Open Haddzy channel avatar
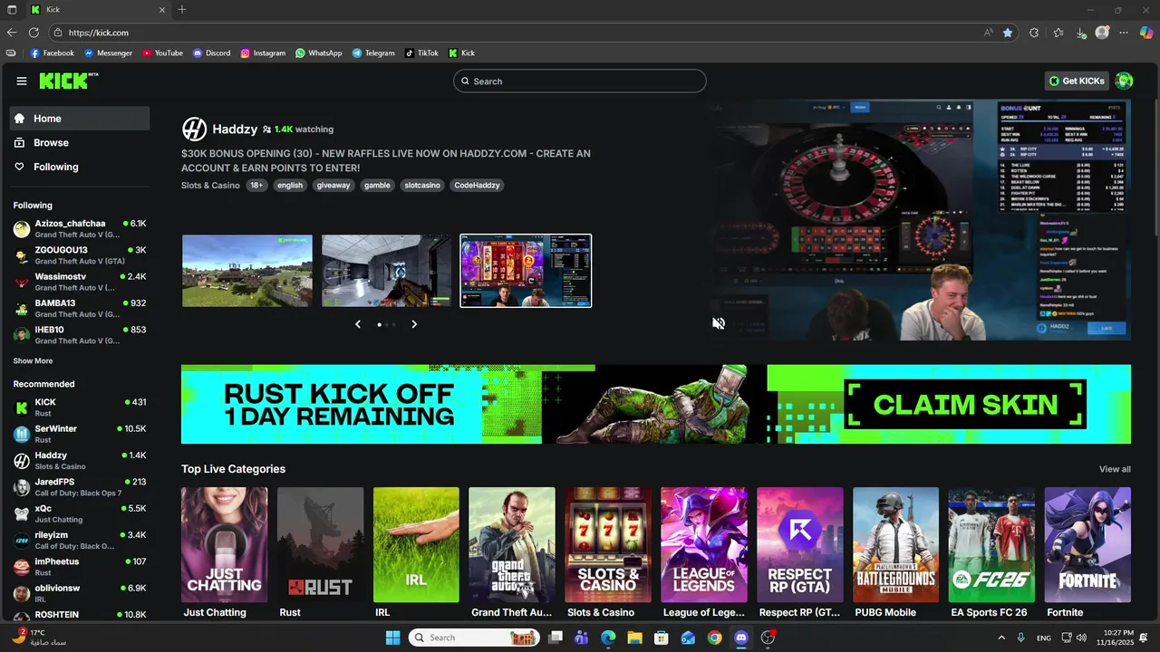The image size is (1160, 652). [x=194, y=129]
